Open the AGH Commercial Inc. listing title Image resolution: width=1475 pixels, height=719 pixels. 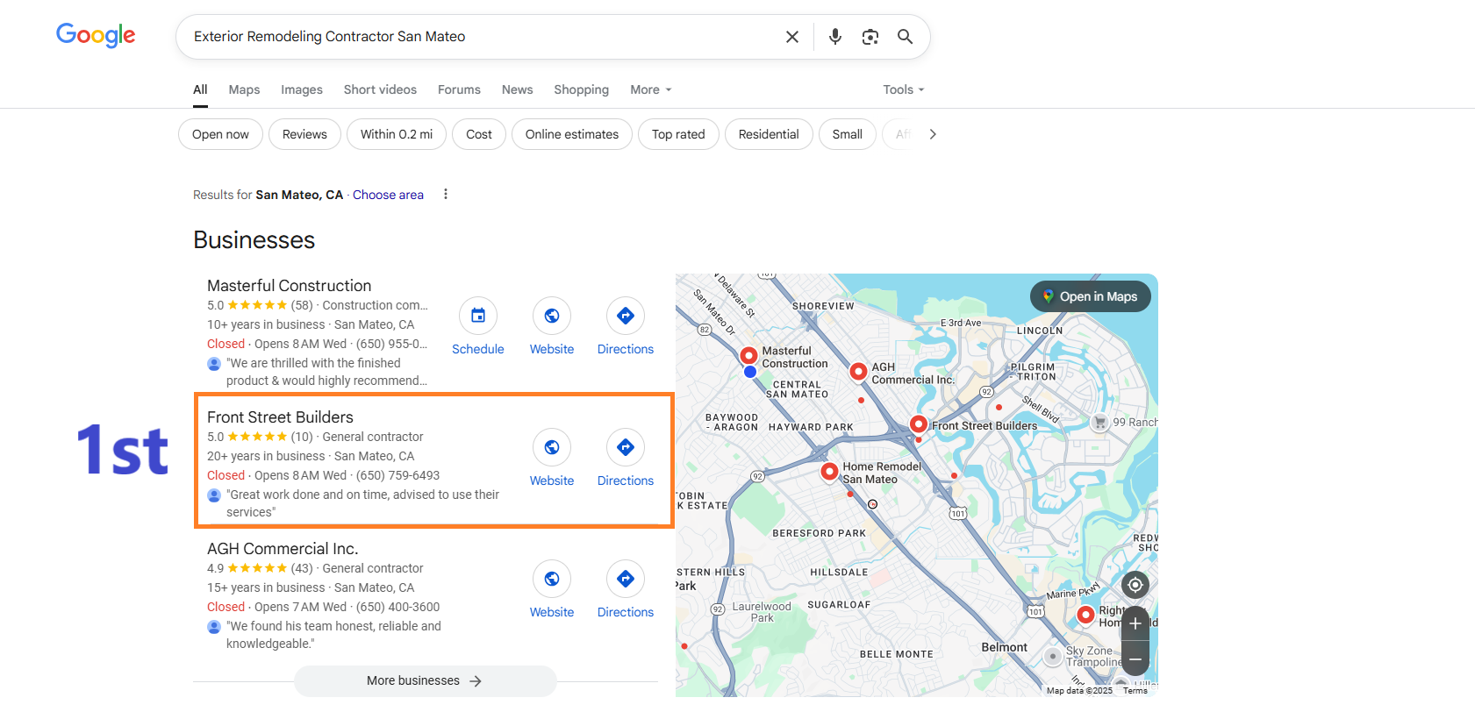tap(283, 549)
